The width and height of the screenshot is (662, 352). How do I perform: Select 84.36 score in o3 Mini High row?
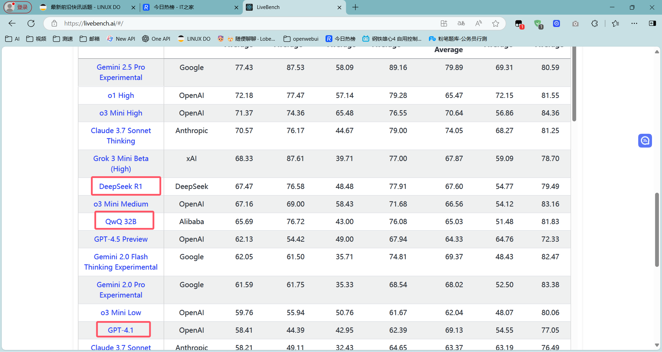(x=550, y=113)
